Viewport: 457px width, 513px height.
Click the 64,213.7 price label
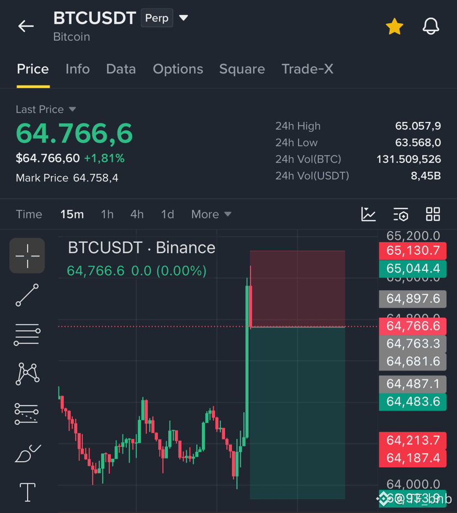pyautogui.click(x=412, y=441)
